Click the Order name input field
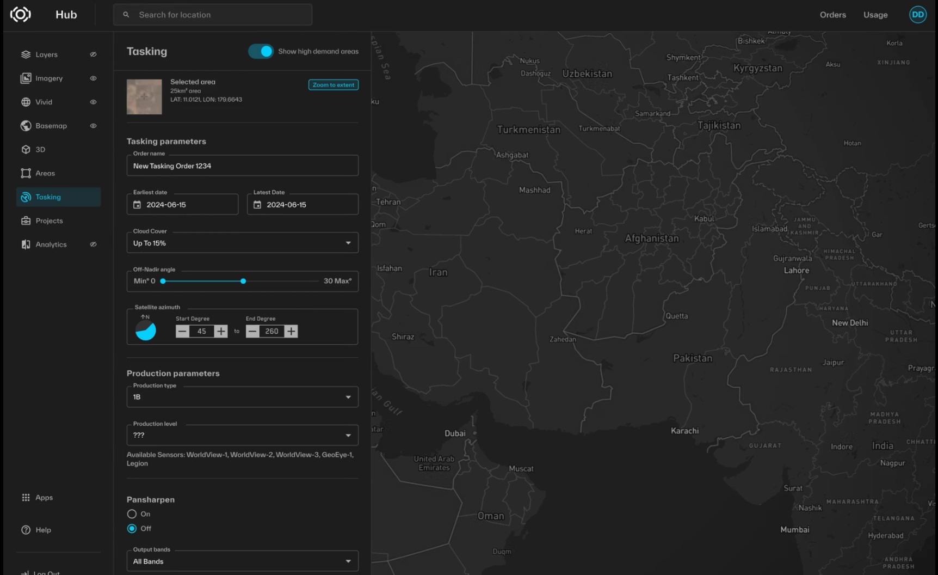Screen dimensions: 938x575 coord(242,166)
